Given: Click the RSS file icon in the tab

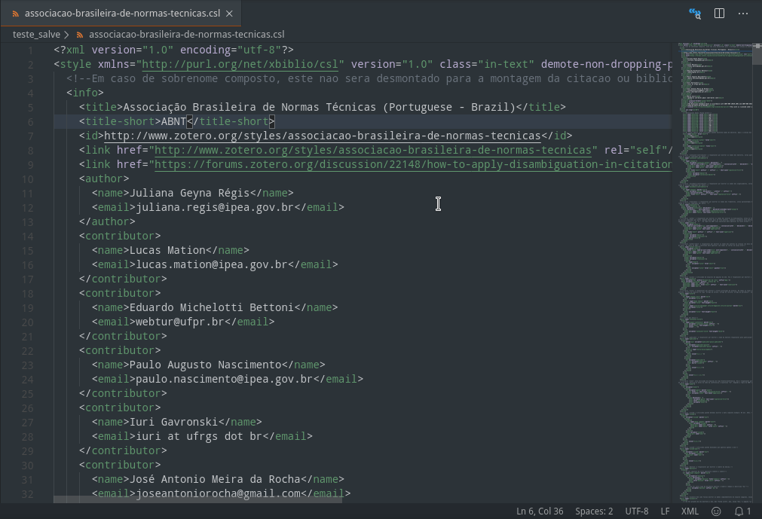Looking at the screenshot, I should point(16,14).
